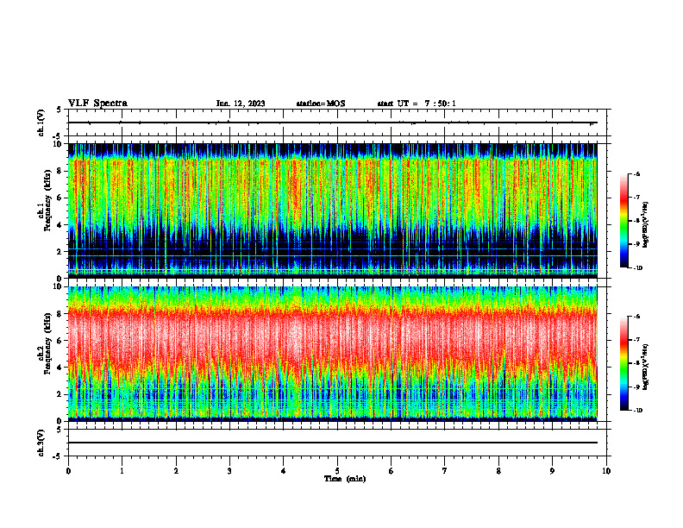Click time axis tick label "2"

[x=176, y=471]
